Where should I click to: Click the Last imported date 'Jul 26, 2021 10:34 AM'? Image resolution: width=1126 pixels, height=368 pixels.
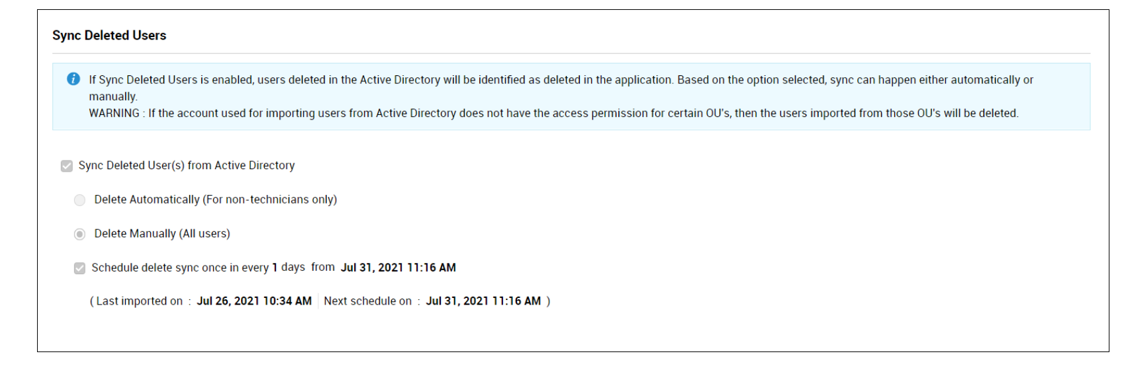click(x=254, y=301)
